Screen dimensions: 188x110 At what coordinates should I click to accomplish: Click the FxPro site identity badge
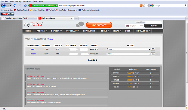tap(43, 5)
